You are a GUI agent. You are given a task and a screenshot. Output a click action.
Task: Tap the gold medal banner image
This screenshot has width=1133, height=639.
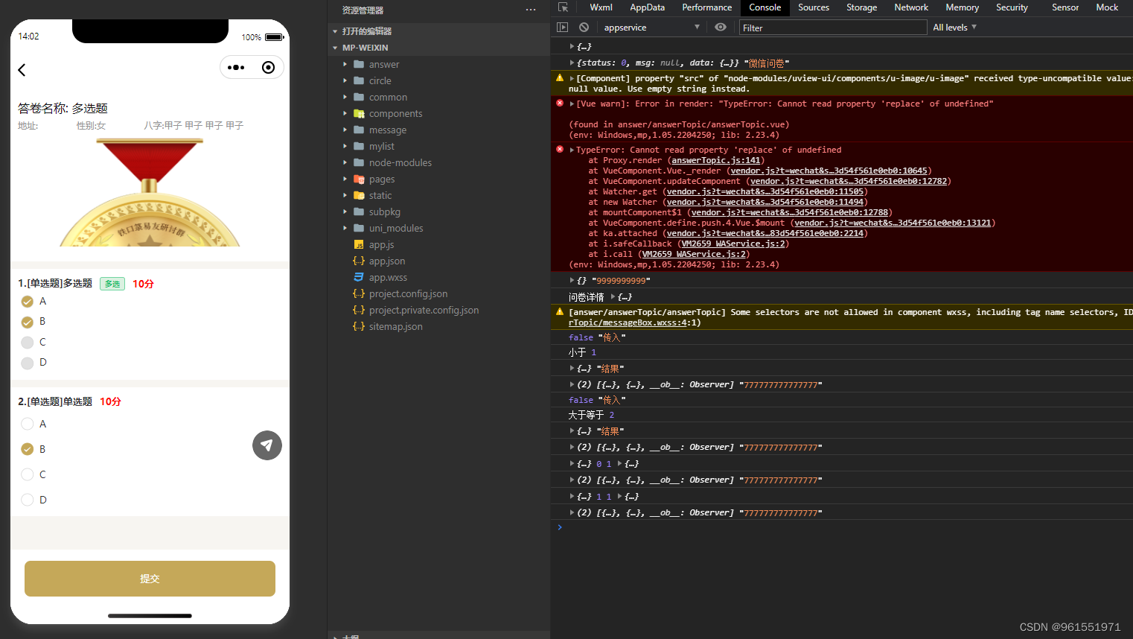[x=150, y=192]
